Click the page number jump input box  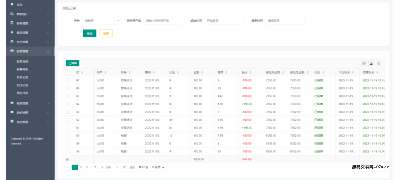pyautogui.click(x=117, y=167)
